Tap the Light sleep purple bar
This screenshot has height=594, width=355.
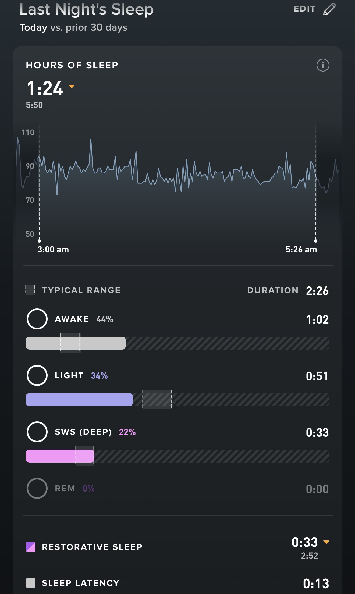79,400
